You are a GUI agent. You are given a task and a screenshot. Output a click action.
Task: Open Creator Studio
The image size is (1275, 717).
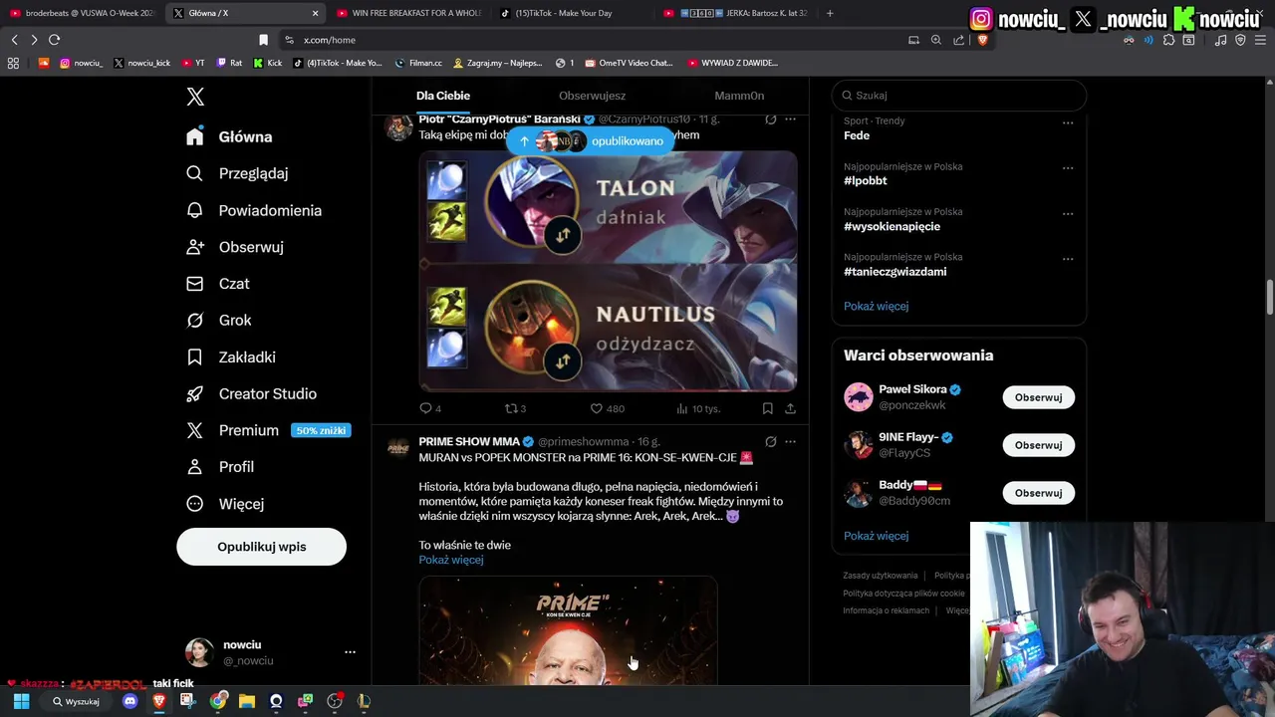pyautogui.click(x=252, y=394)
